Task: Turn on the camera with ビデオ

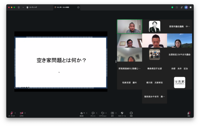Action: pyautogui.click(x=21, y=113)
